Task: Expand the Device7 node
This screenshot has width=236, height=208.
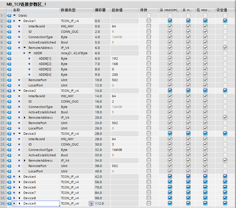Action: [20, 193]
